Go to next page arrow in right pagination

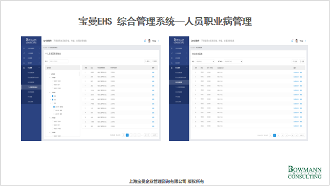[296, 135]
